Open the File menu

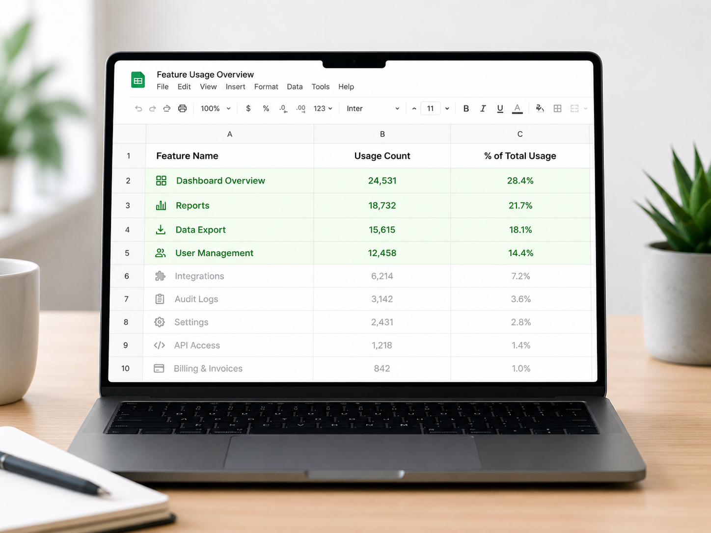[x=163, y=87]
